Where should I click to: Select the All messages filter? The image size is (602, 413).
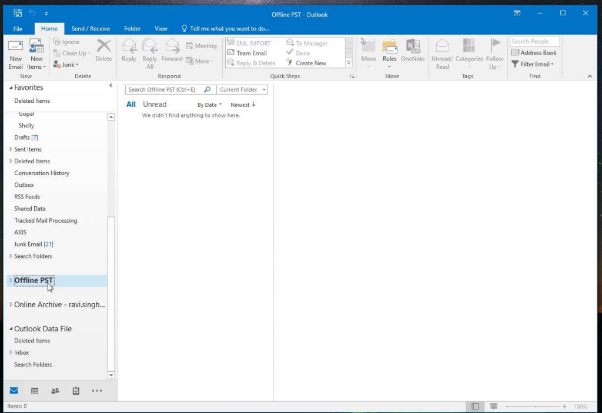pos(131,105)
